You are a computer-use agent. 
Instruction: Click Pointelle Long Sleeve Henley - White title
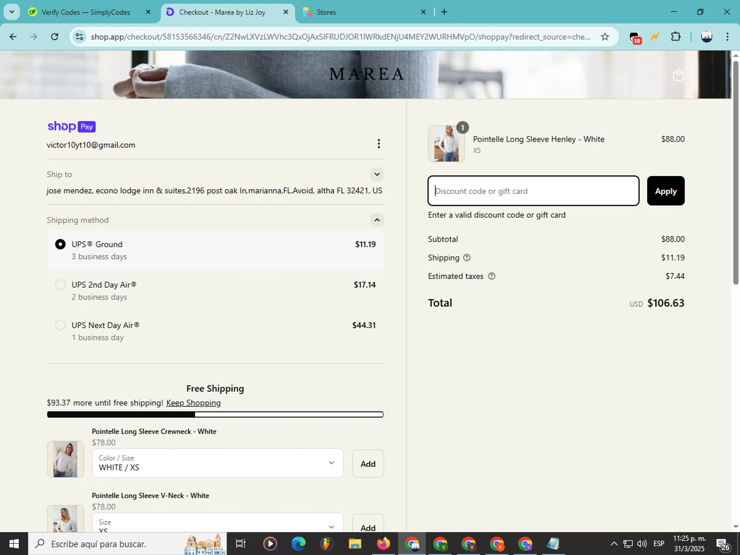[x=539, y=139]
